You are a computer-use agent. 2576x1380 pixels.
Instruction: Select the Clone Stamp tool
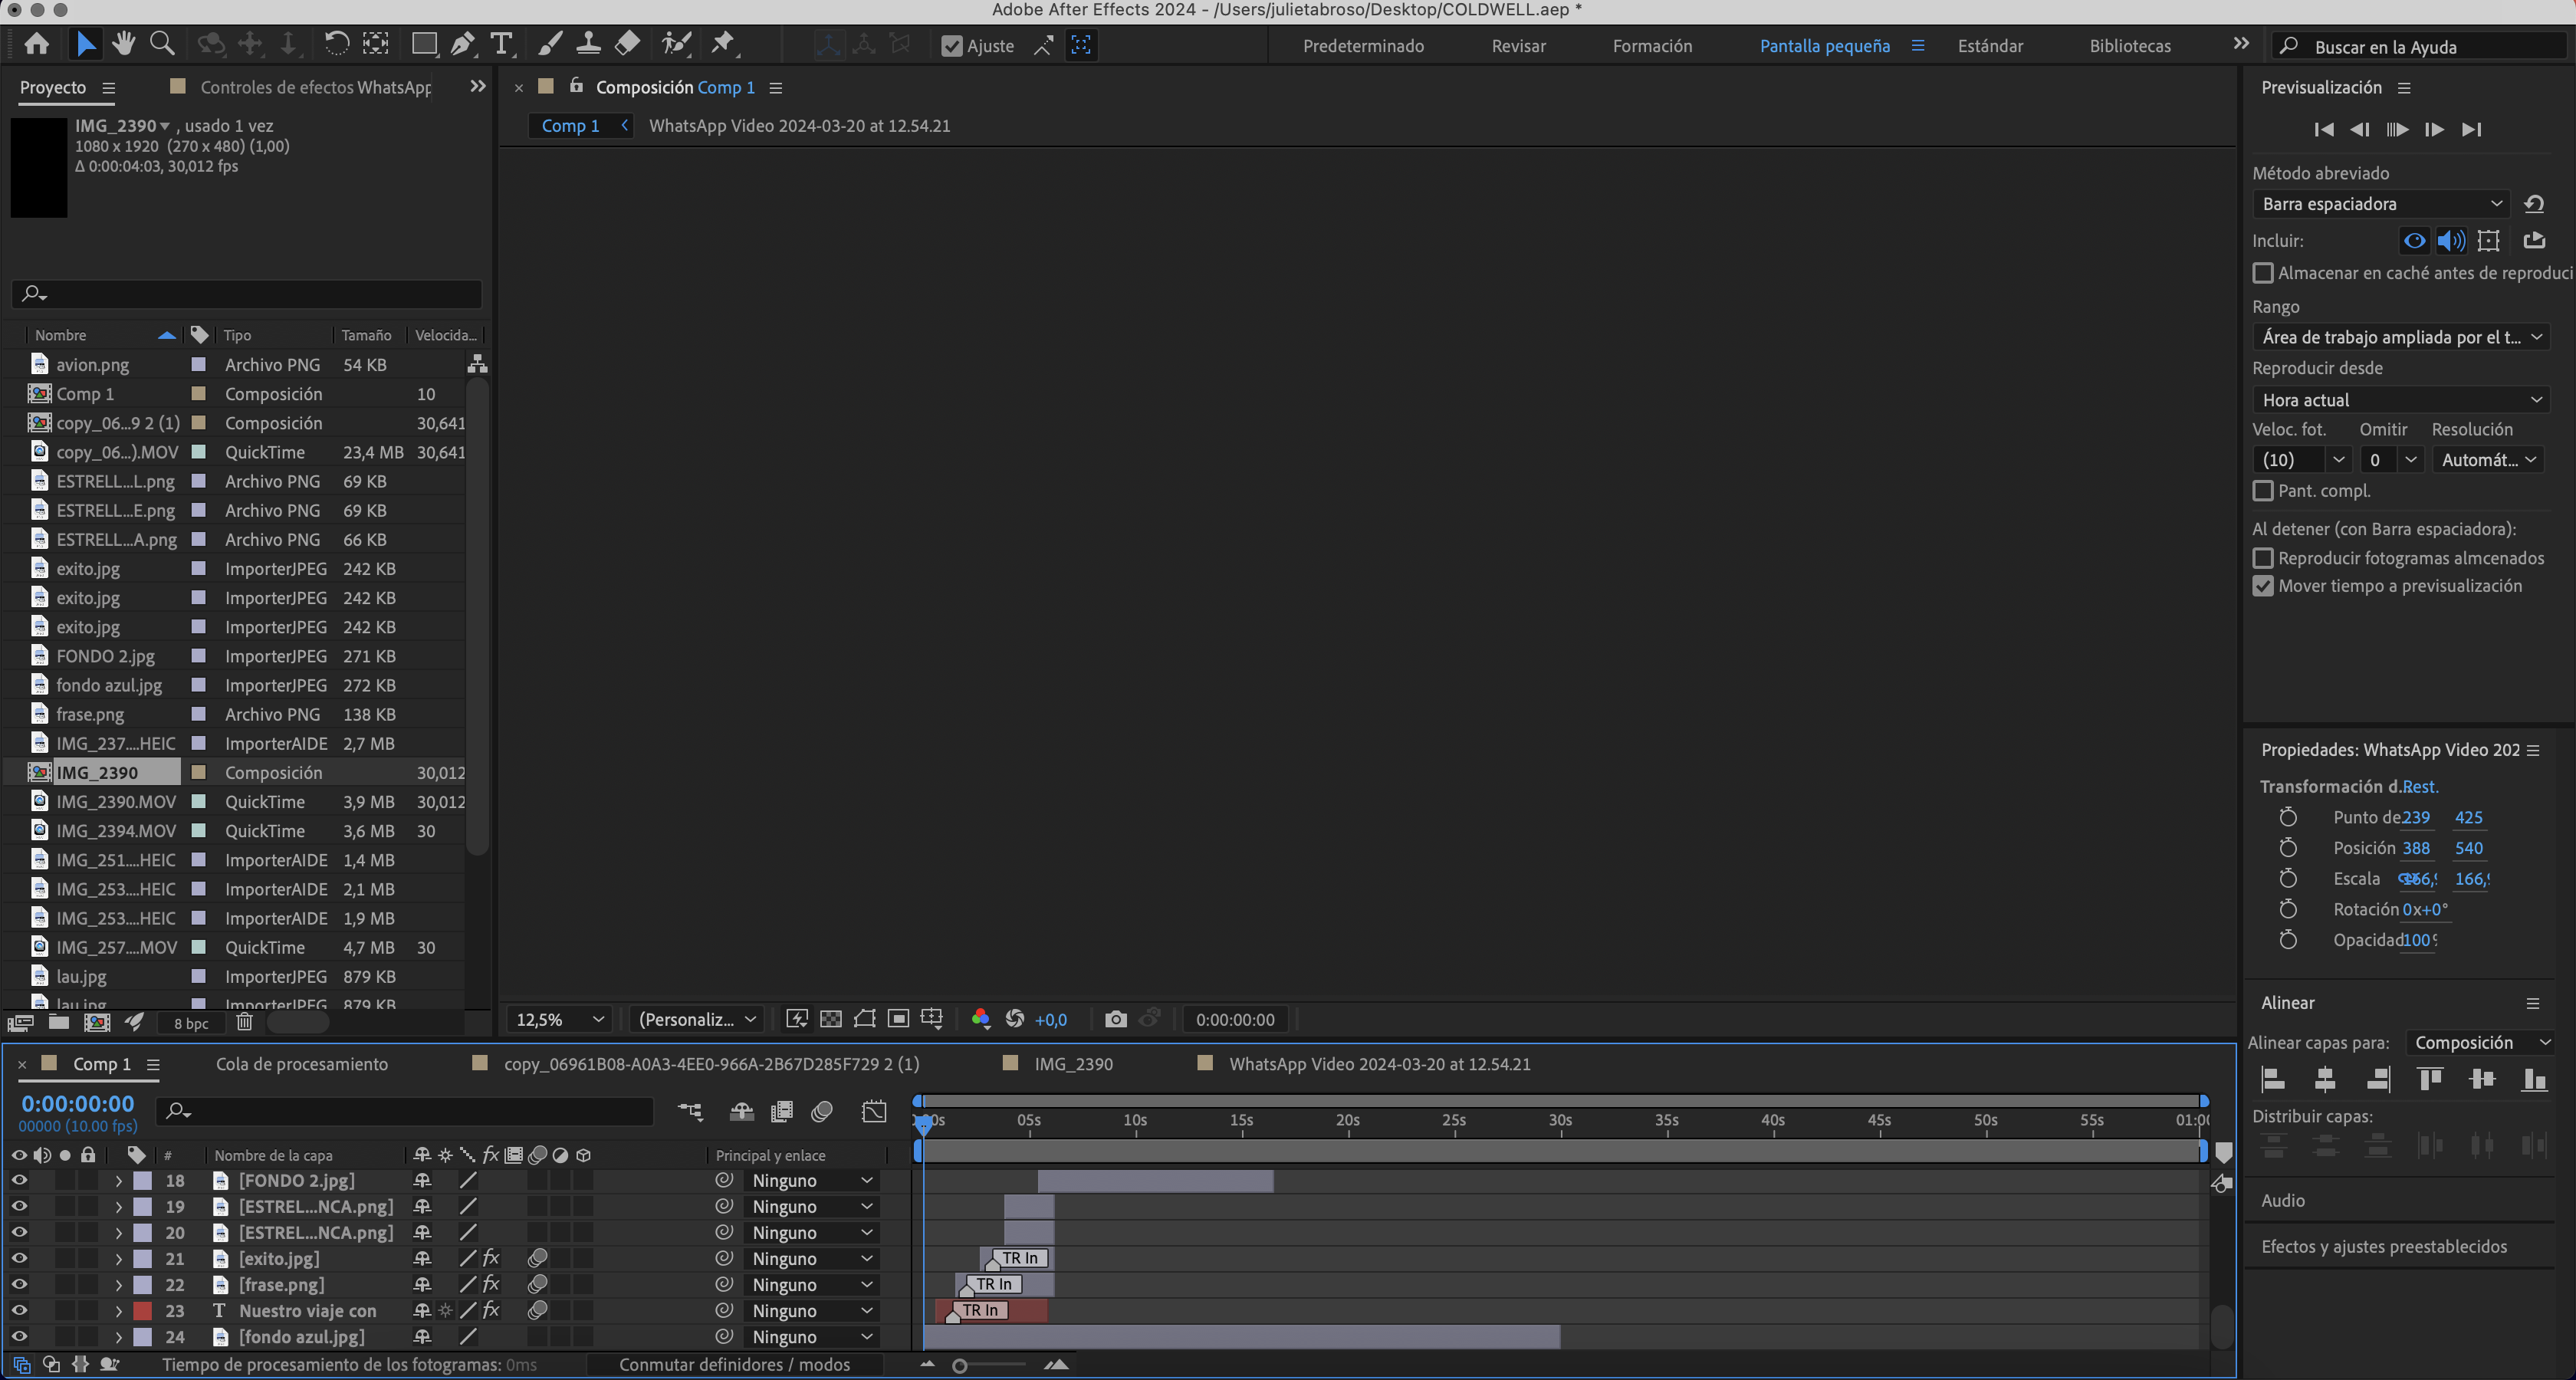point(588,44)
